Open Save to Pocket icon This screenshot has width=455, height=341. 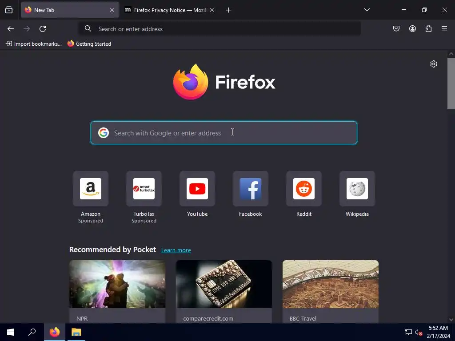click(396, 28)
